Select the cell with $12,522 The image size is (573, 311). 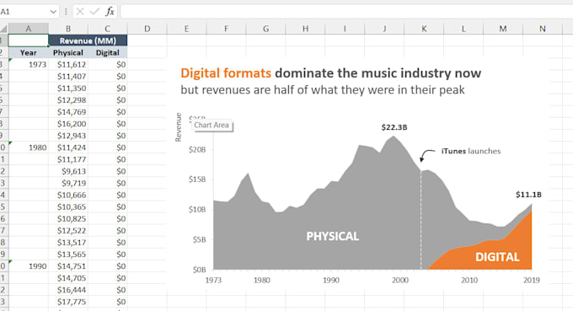click(x=68, y=231)
